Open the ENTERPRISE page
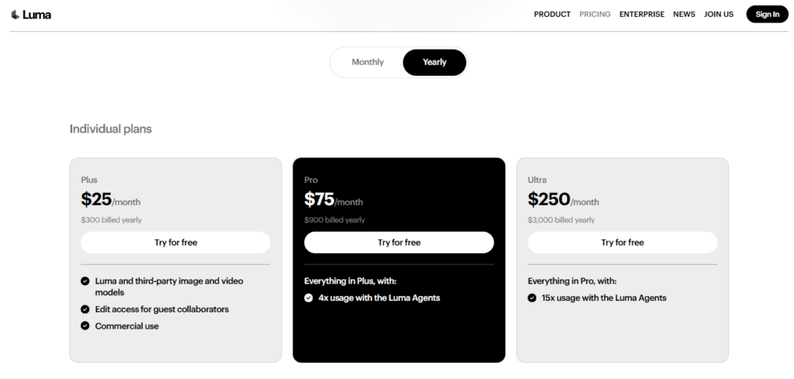The height and width of the screenshot is (379, 794). [642, 14]
